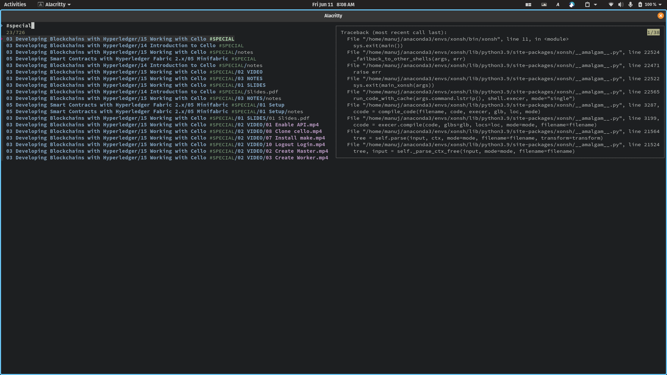Screen dimensions: 667x375
Task: Select '05 Minifabric #SPECIAL' folder result
Action: [131, 59]
